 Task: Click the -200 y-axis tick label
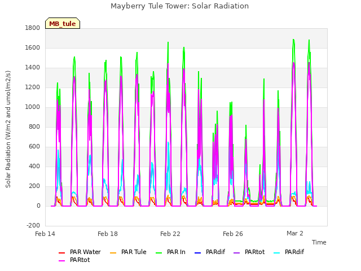(x=33, y=226)
